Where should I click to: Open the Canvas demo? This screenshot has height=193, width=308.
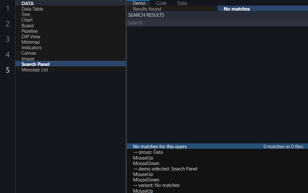coord(70,53)
